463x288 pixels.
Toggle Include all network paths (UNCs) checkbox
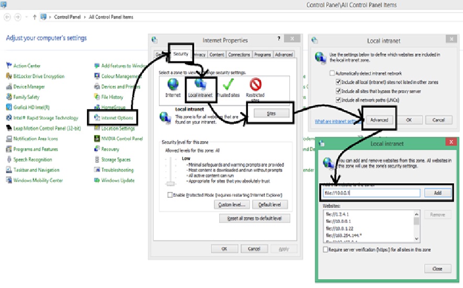tap(338, 100)
